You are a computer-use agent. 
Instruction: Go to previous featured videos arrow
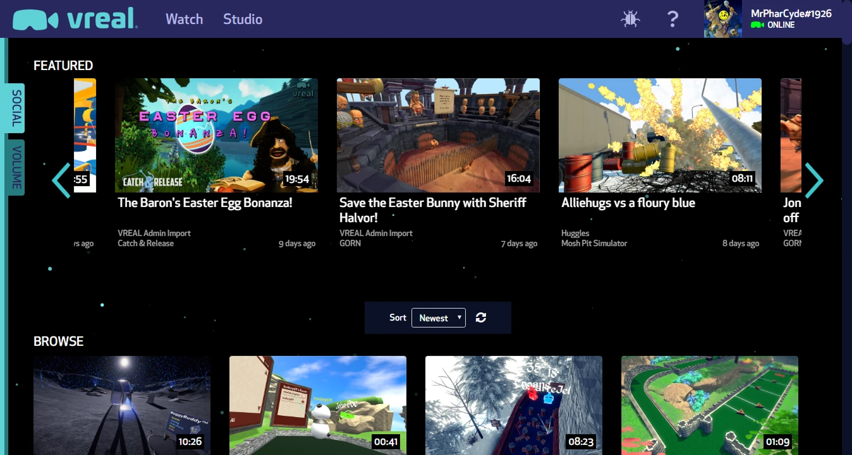61,180
